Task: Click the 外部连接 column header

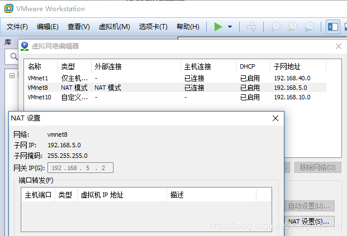Action: click(136, 66)
